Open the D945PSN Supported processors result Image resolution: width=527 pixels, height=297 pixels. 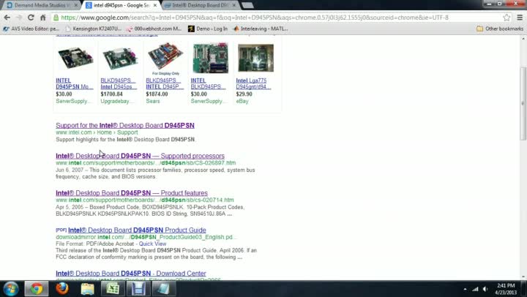coord(140,156)
